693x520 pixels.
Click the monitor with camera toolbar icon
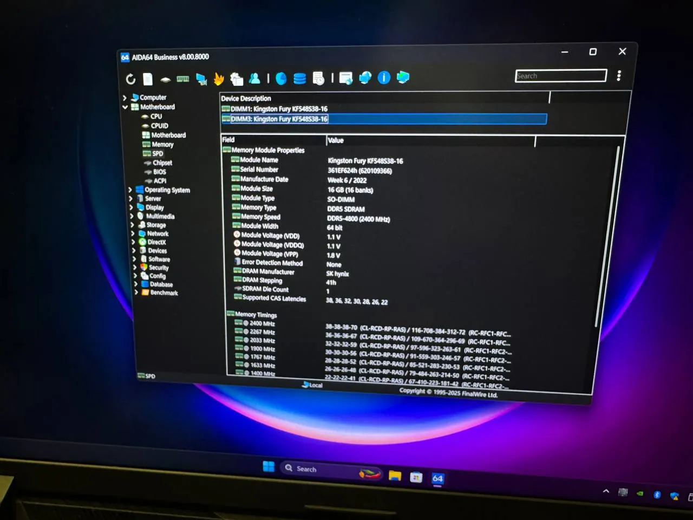201,79
